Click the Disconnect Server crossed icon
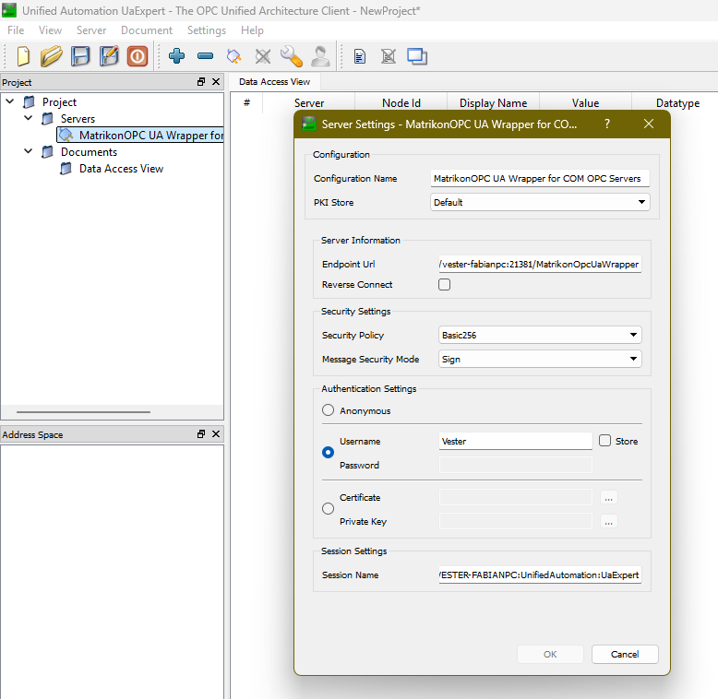Viewport: 718px width, 699px height. (263, 57)
